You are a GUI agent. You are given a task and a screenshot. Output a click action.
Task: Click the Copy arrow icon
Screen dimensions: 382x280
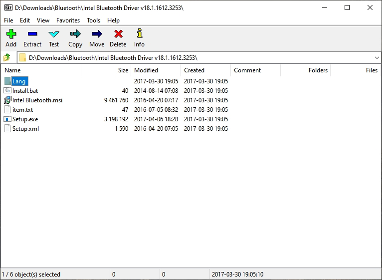click(x=75, y=33)
